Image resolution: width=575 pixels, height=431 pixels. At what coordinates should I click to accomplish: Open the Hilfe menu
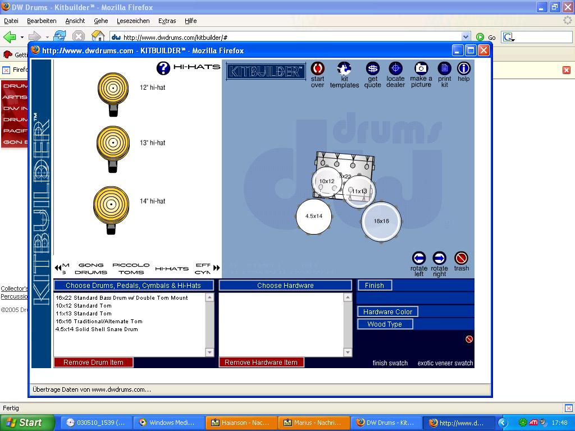[x=191, y=21]
